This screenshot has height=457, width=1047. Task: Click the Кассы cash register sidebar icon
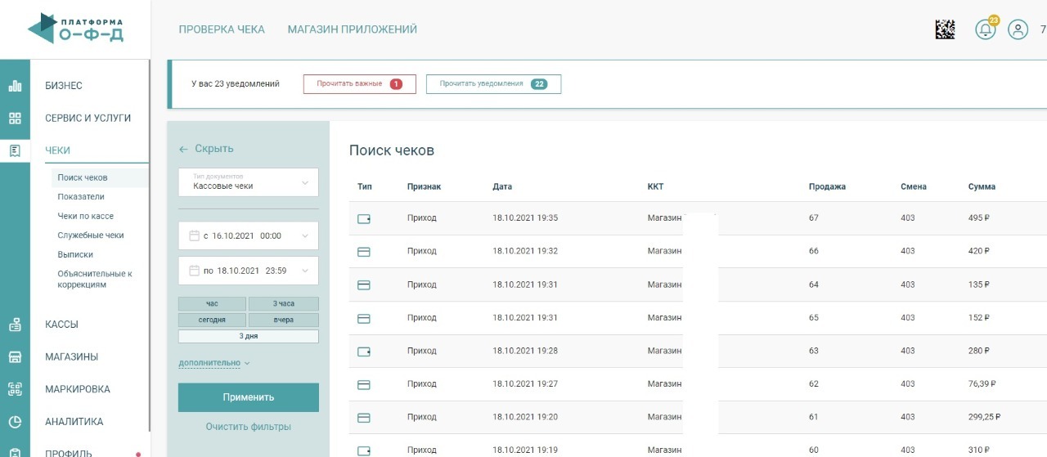15,325
